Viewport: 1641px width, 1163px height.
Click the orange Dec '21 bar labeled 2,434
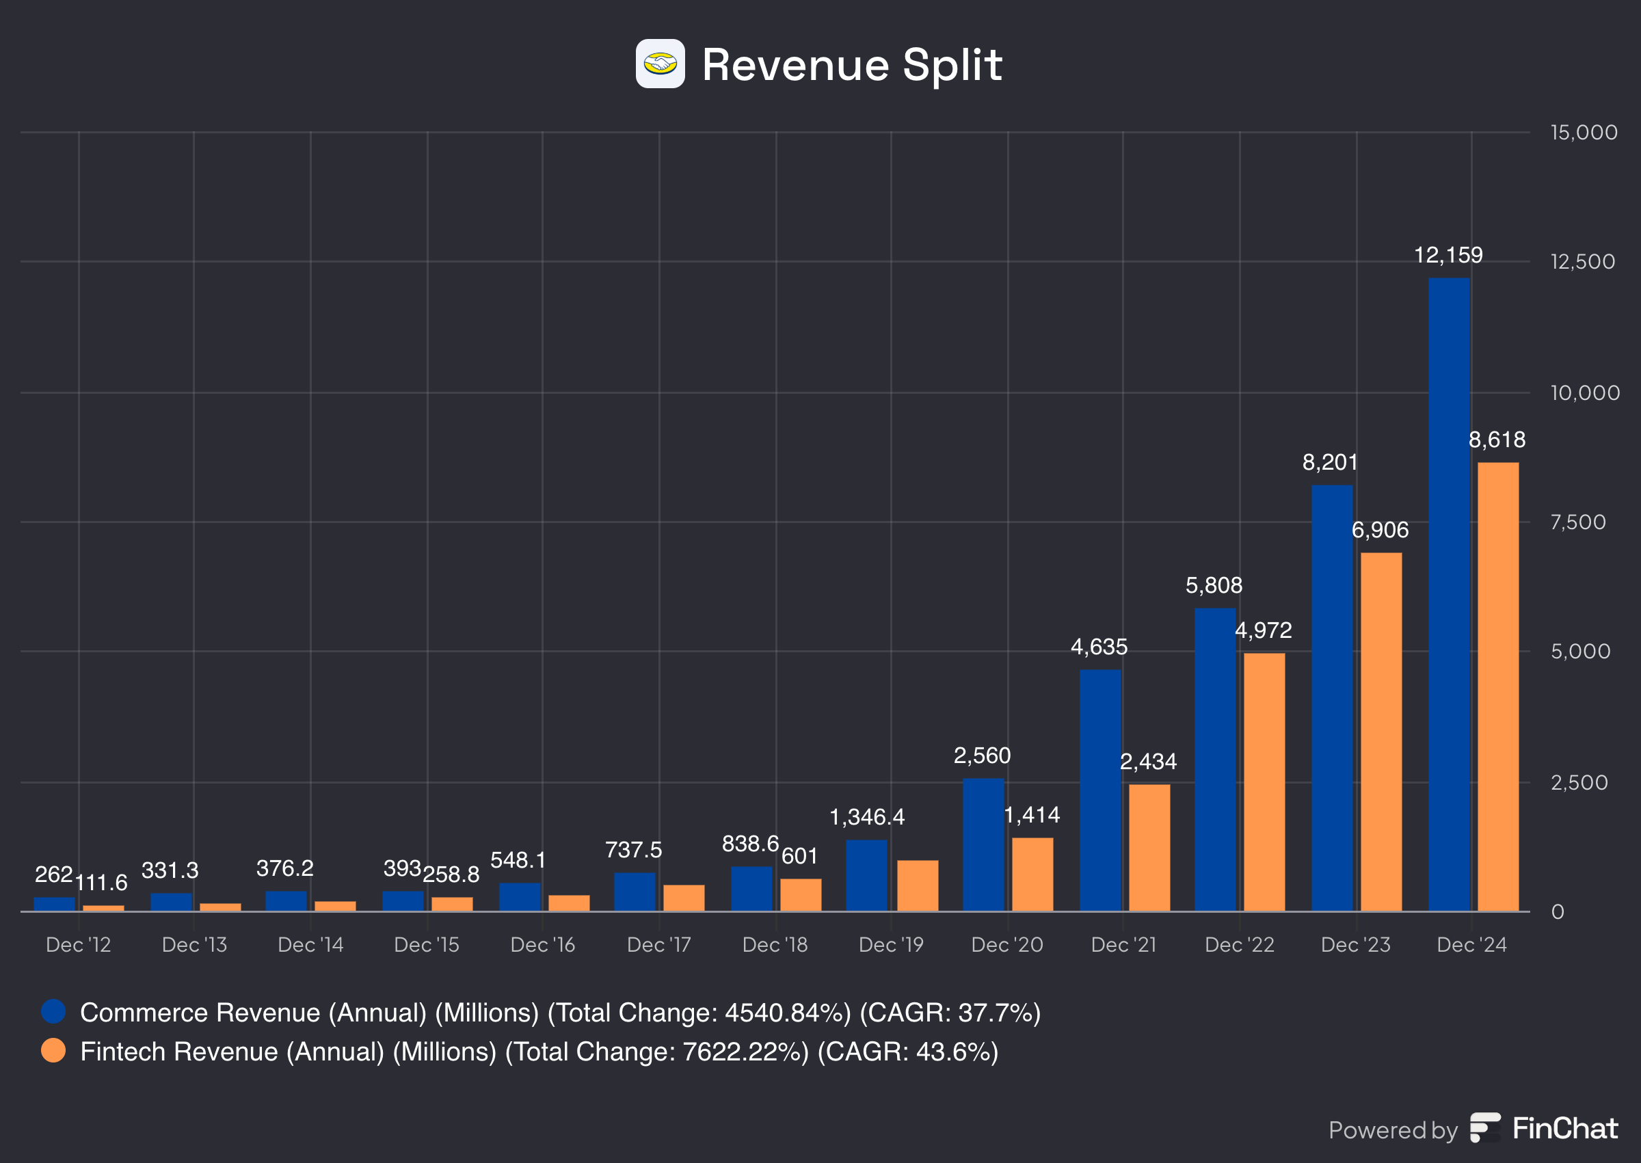(x=1149, y=847)
